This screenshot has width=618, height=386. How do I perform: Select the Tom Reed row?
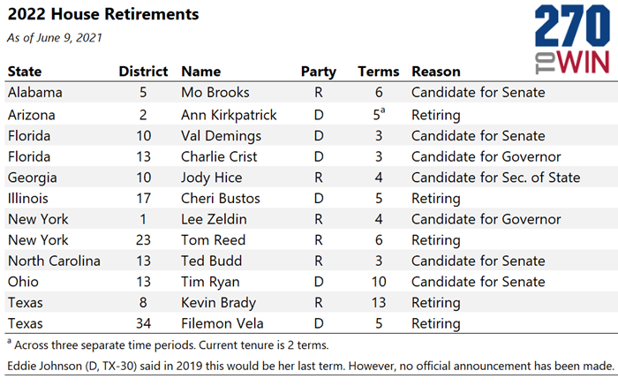(311, 239)
